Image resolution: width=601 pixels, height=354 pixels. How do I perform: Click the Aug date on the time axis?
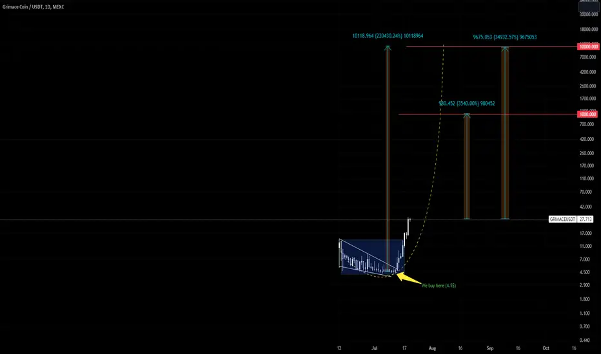(432, 348)
